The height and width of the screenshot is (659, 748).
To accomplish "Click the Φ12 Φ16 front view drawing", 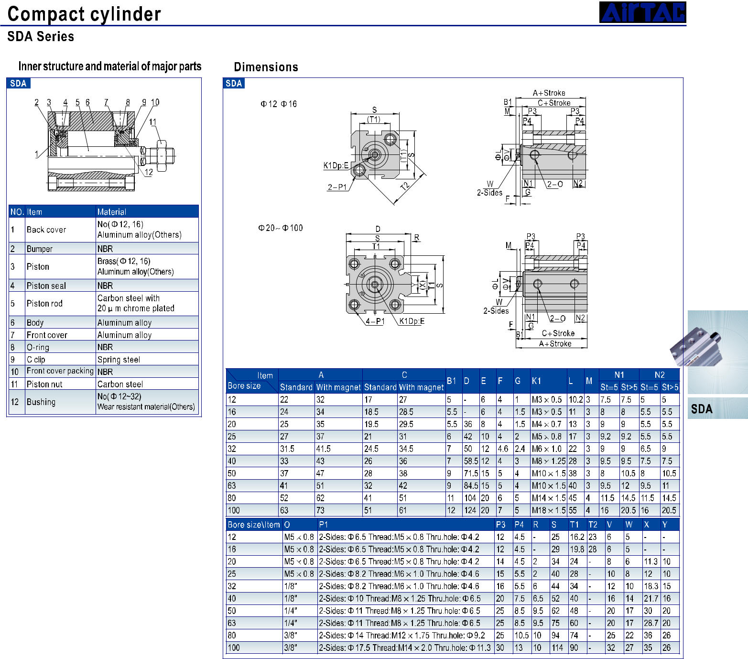I will [x=375, y=154].
